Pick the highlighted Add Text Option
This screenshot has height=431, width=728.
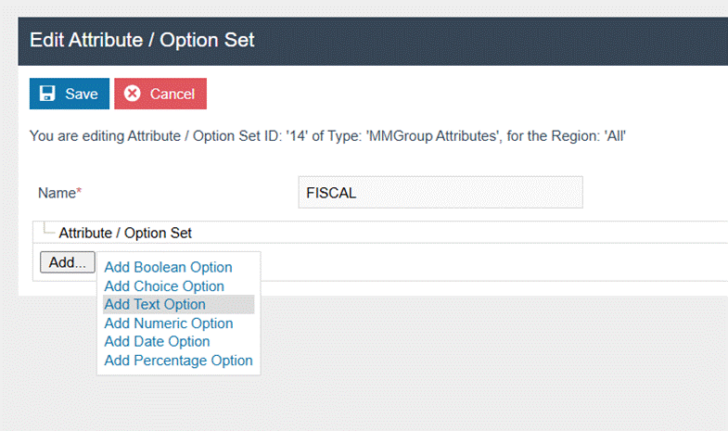pos(156,304)
